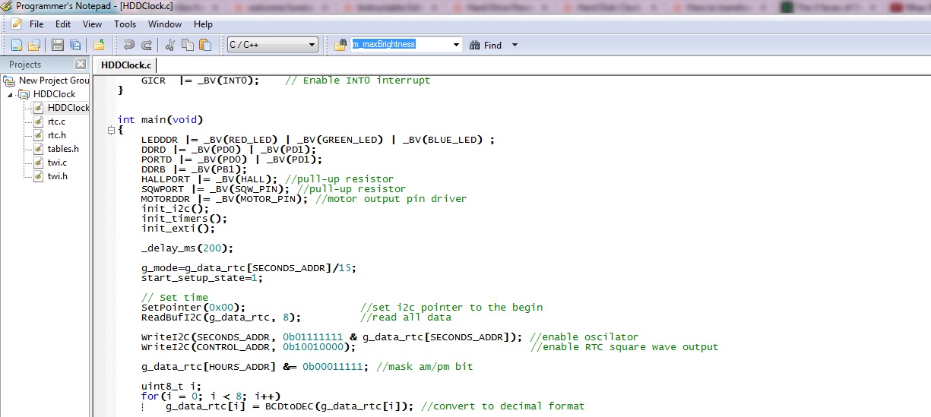Click the Projects panel title

point(25,65)
